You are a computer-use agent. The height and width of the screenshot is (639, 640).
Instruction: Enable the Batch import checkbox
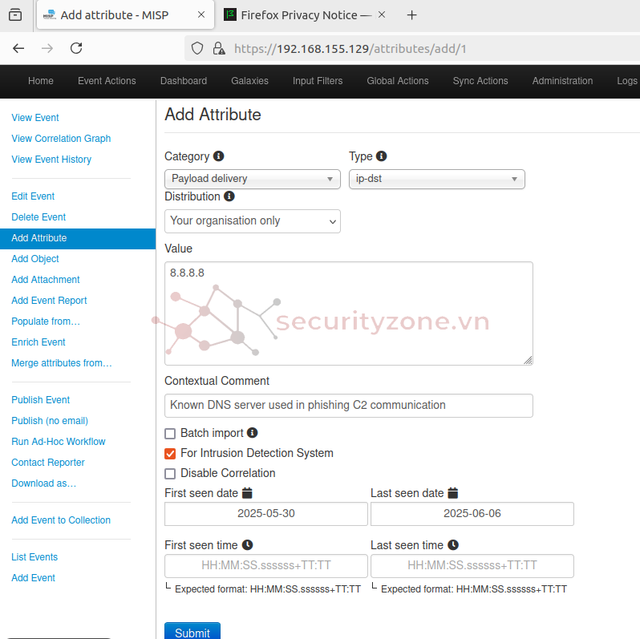(x=170, y=433)
